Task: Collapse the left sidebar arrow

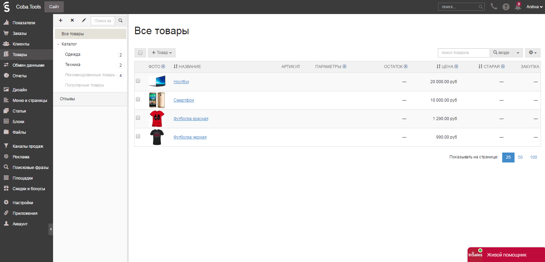Action: [51, 229]
